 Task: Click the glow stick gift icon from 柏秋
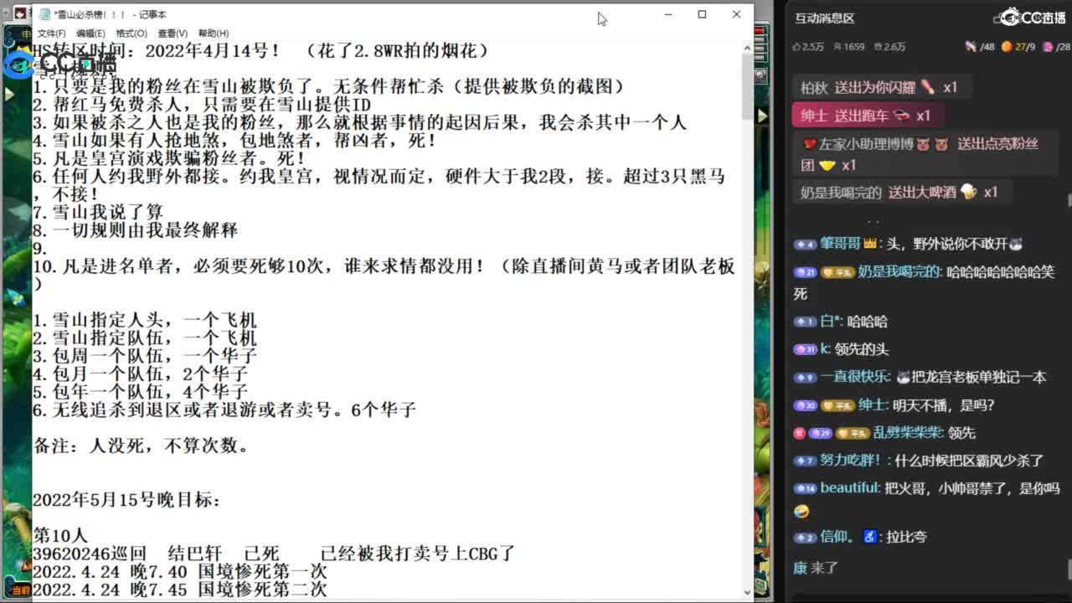point(927,87)
